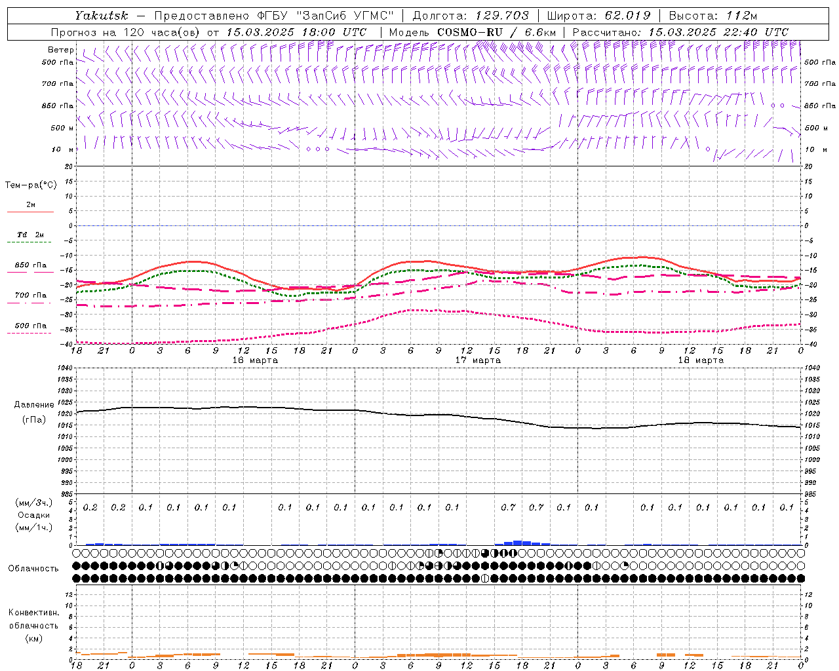Click the "(мм/1ч.)" precipitation unit label
839x671 pixels.
coord(35,527)
